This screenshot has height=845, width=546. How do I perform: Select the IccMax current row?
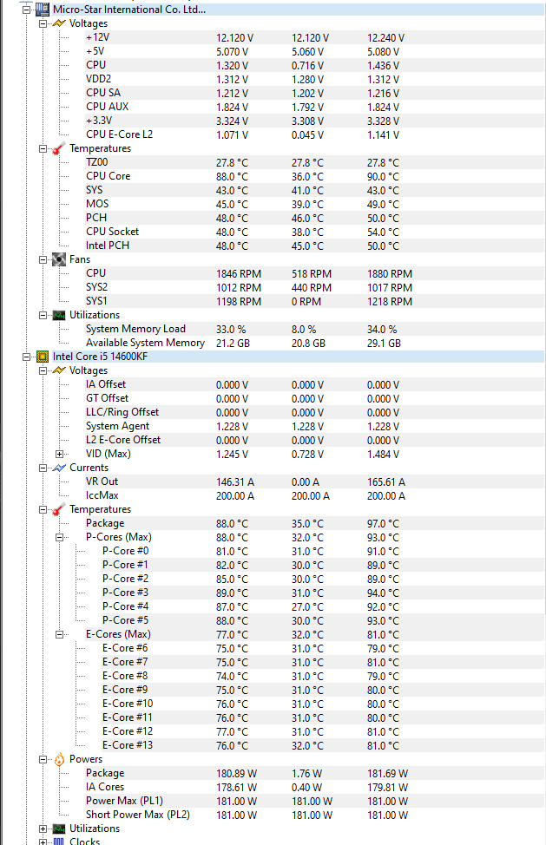pyautogui.click(x=313, y=495)
